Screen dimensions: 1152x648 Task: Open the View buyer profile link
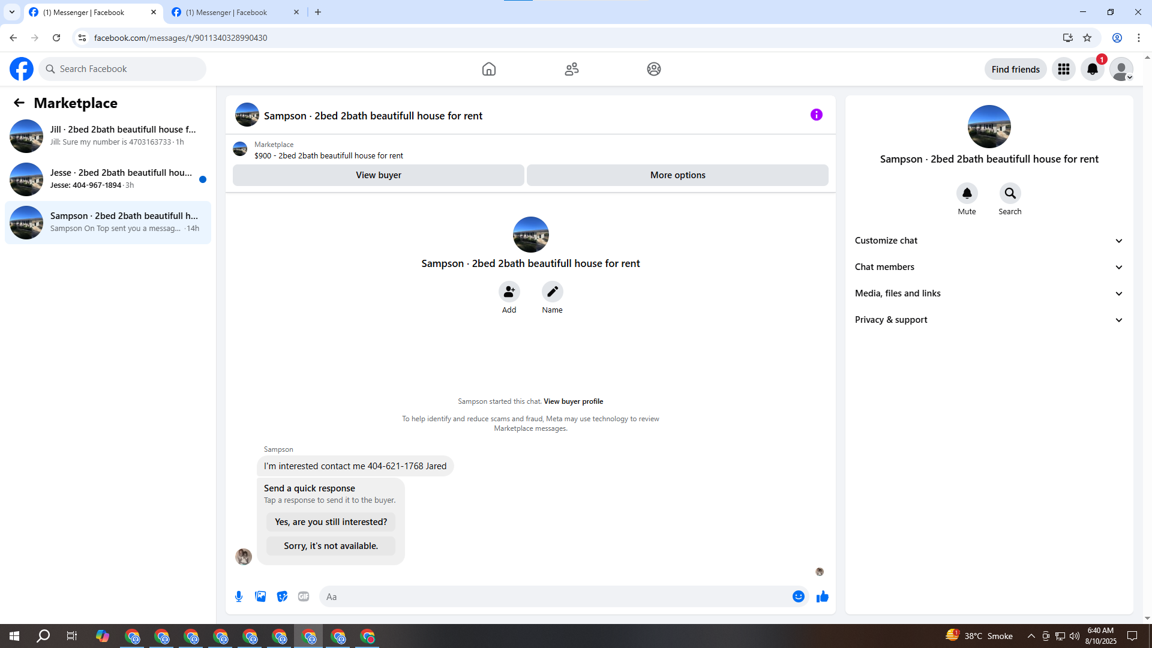(x=573, y=401)
